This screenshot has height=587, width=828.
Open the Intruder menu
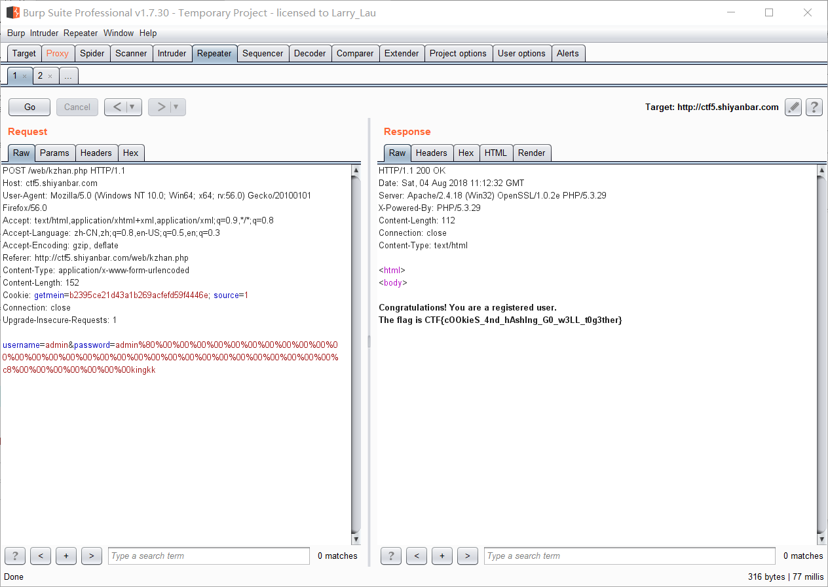point(44,33)
